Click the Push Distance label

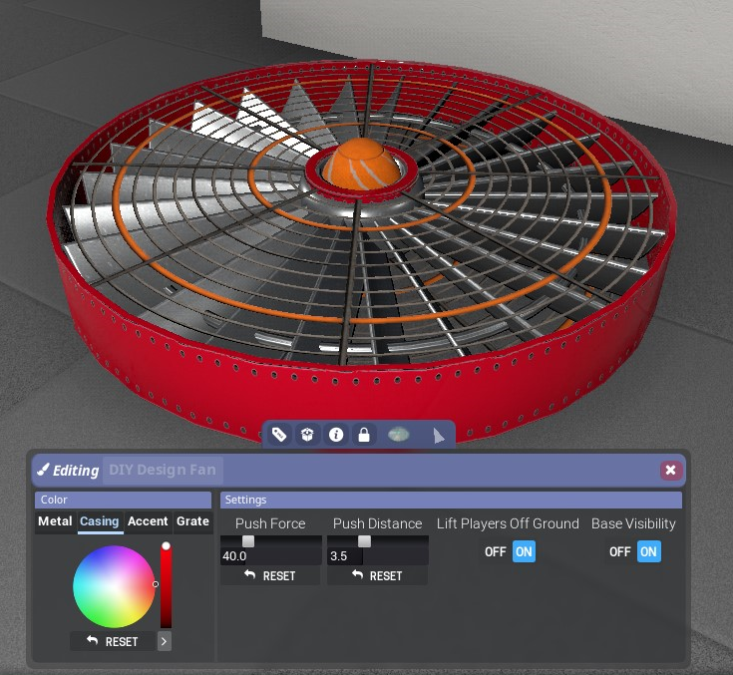click(377, 523)
